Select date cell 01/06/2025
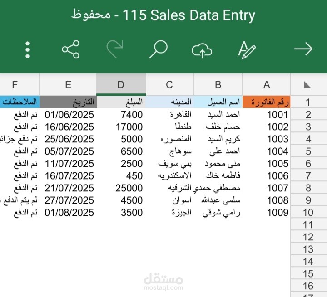The image size is (327, 297). (68, 115)
